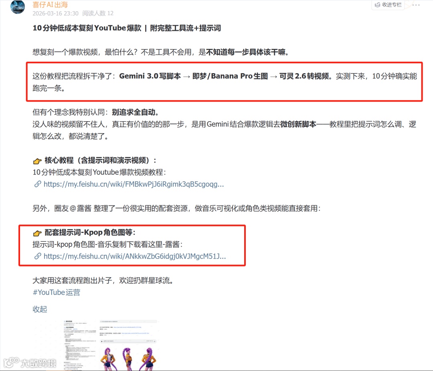The width and height of the screenshot is (433, 371).
Task: Click the bold text 微创新脚本
Action: tap(298, 124)
